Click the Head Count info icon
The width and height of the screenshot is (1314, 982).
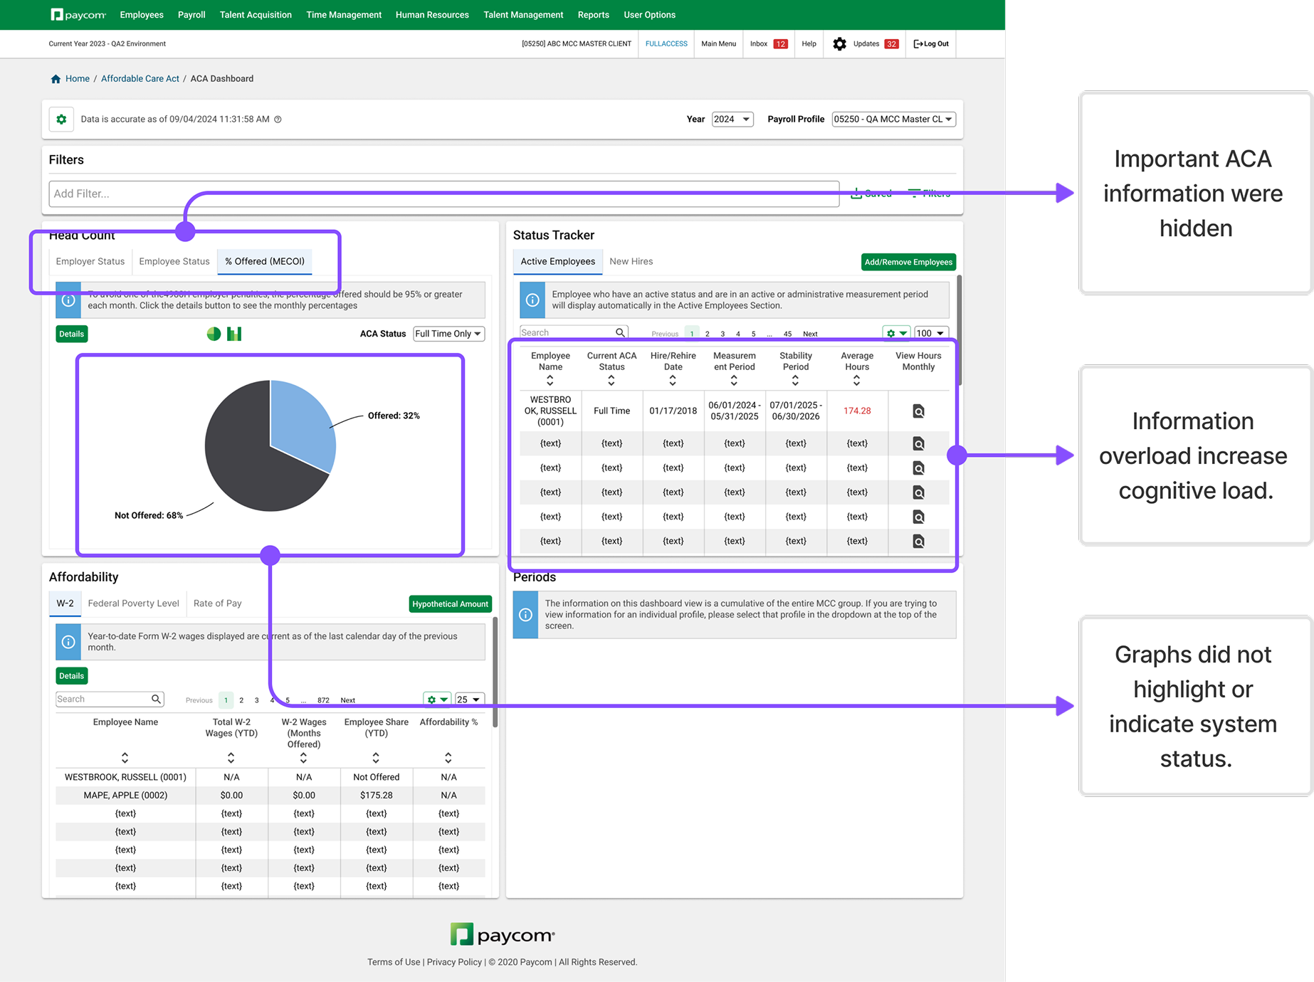[68, 300]
